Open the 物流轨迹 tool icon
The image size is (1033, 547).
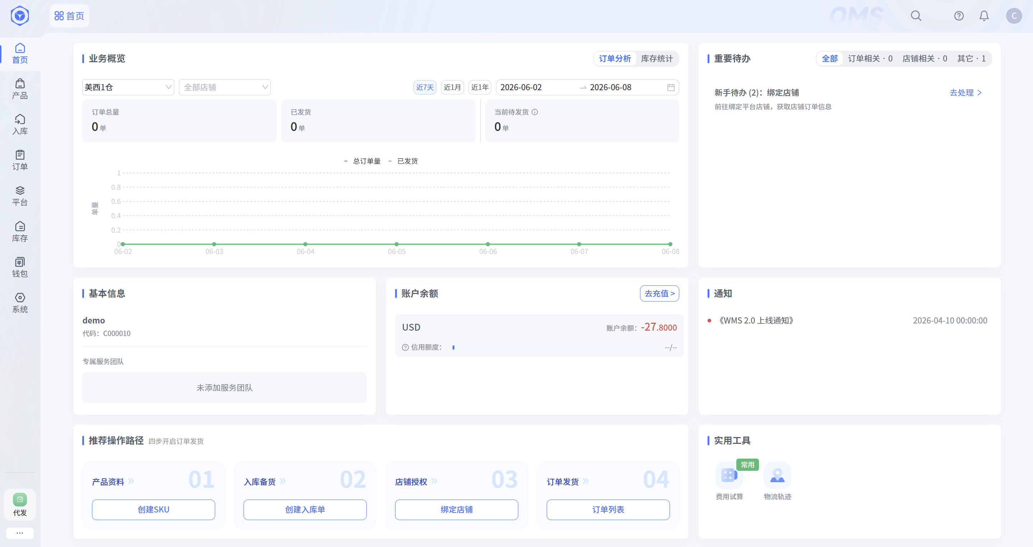pyautogui.click(x=777, y=475)
